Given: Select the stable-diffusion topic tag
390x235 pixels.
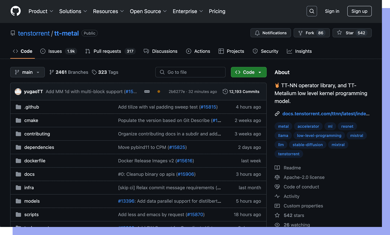Looking at the screenshot, I should 307,145.
